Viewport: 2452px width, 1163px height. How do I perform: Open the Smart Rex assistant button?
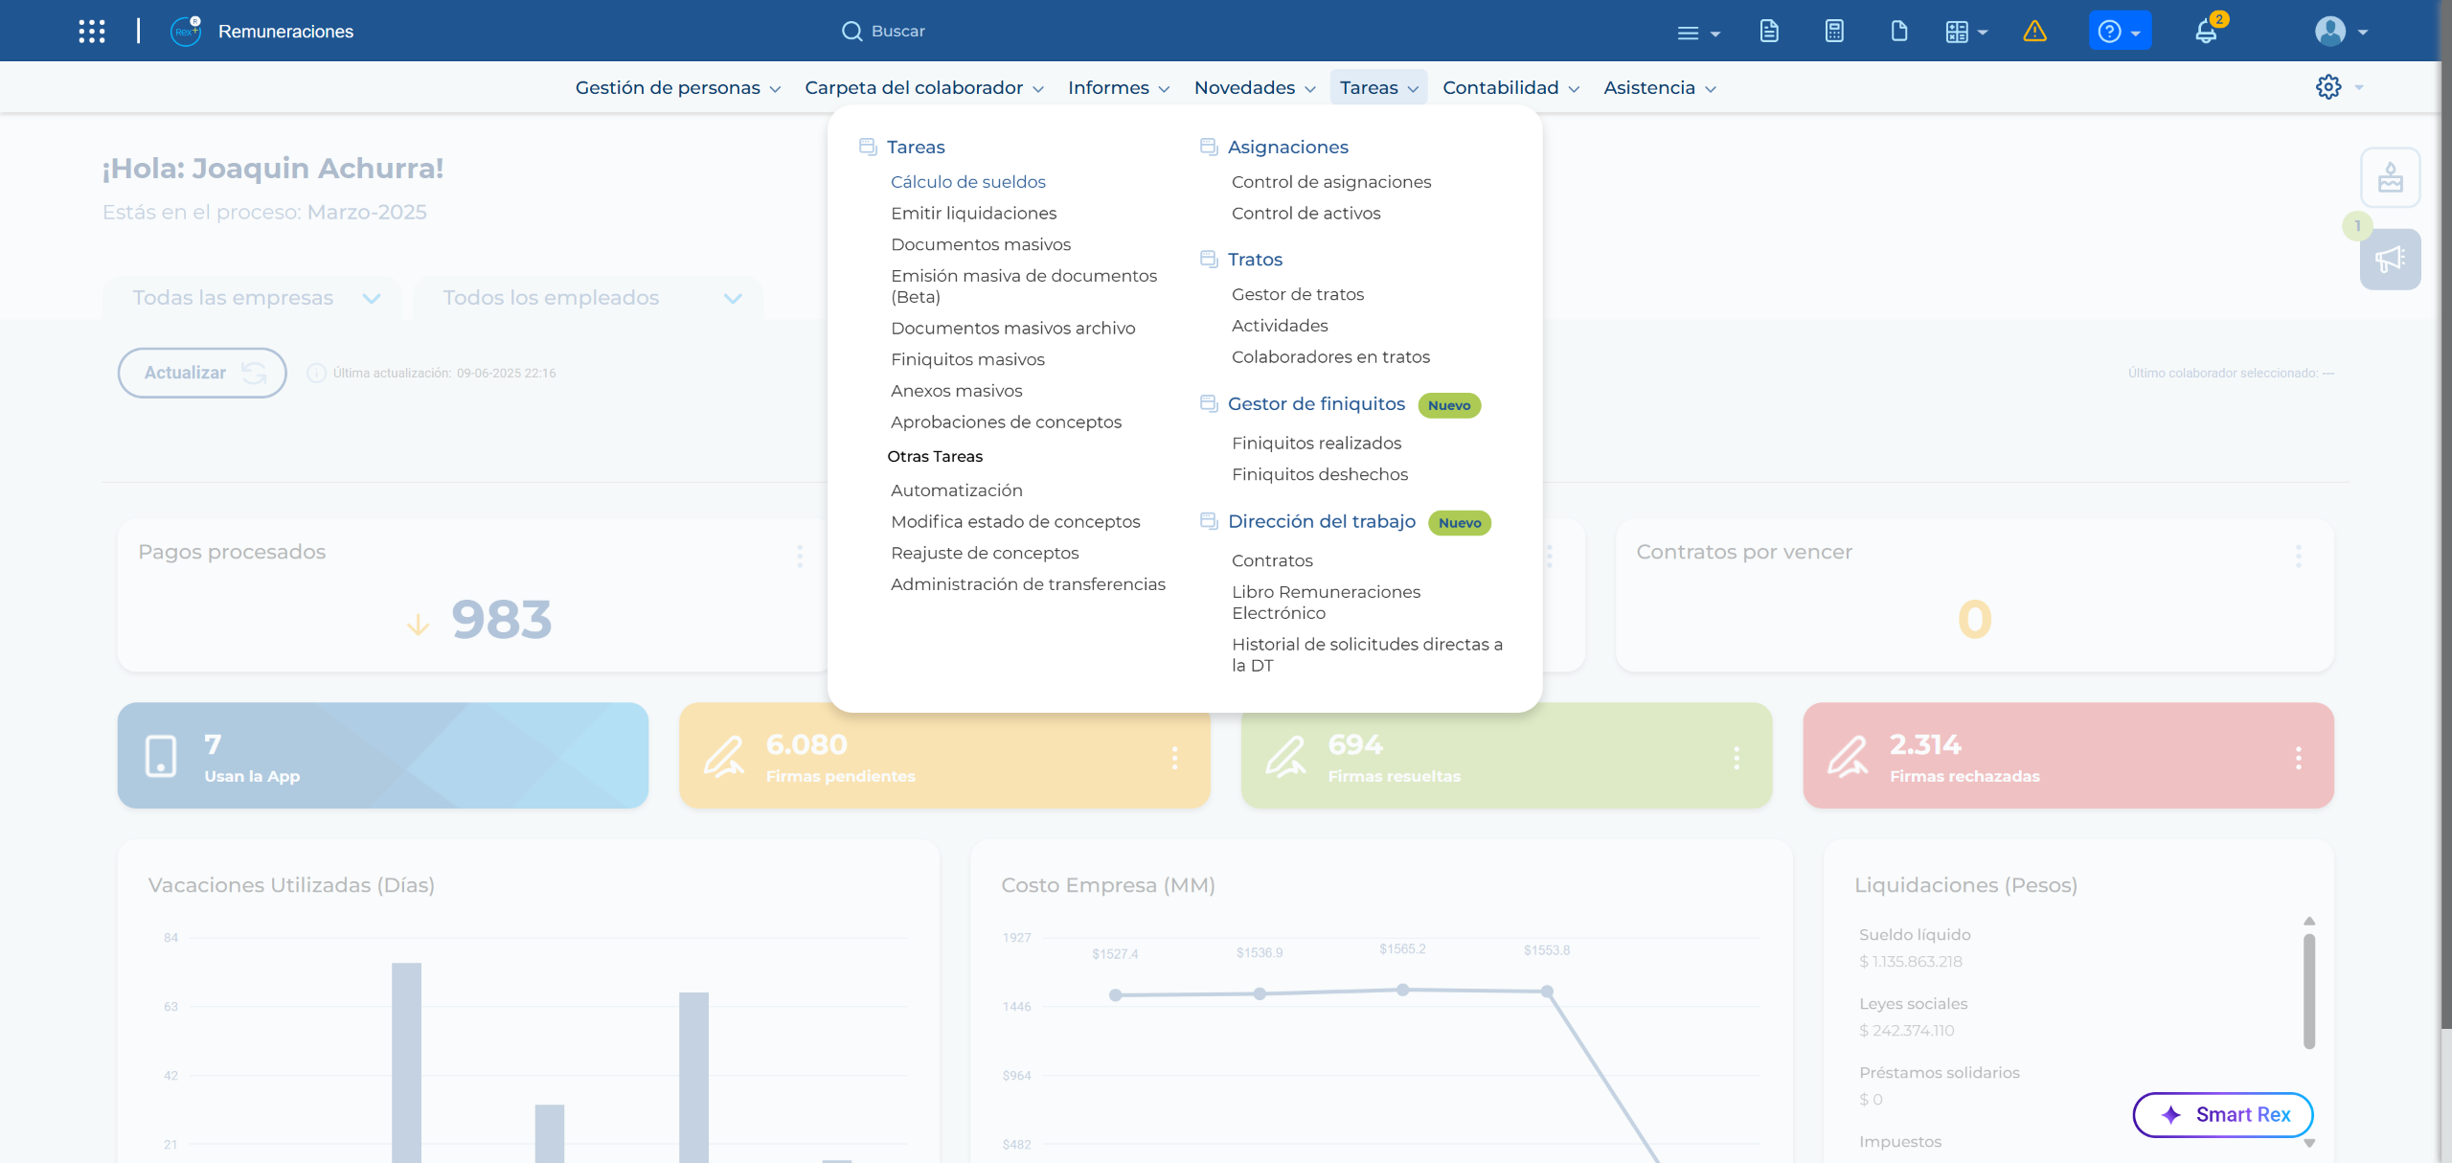click(2222, 1114)
